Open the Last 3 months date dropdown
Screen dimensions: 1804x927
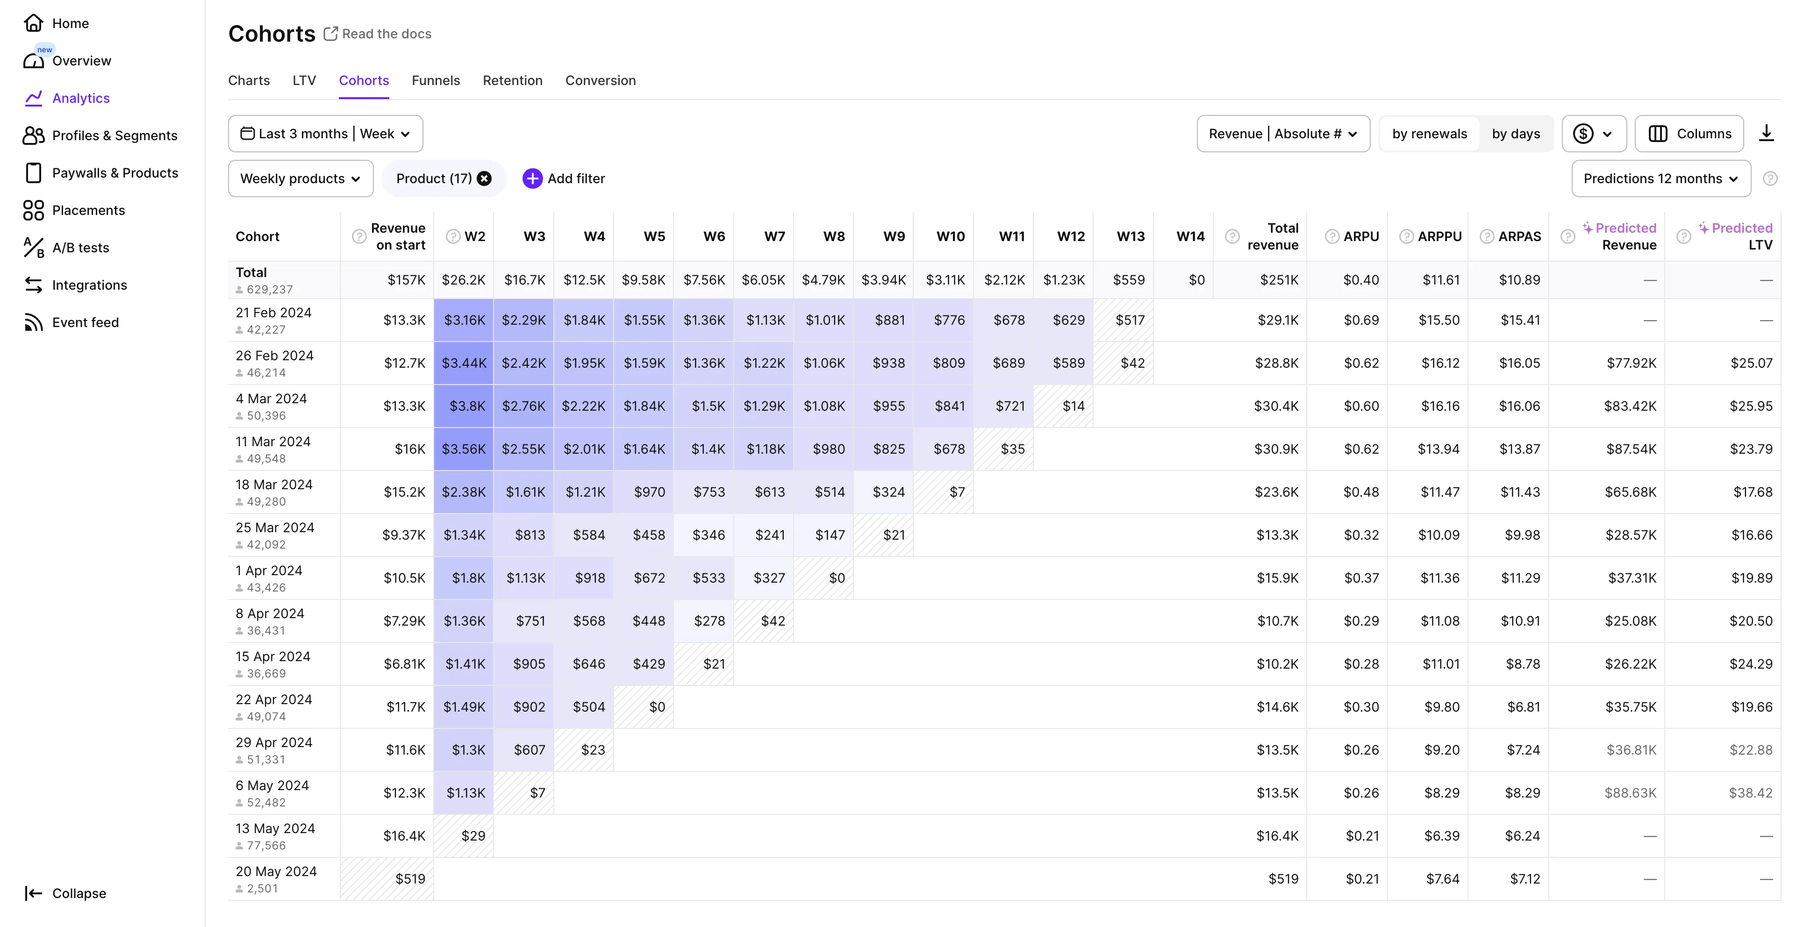[325, 134]
